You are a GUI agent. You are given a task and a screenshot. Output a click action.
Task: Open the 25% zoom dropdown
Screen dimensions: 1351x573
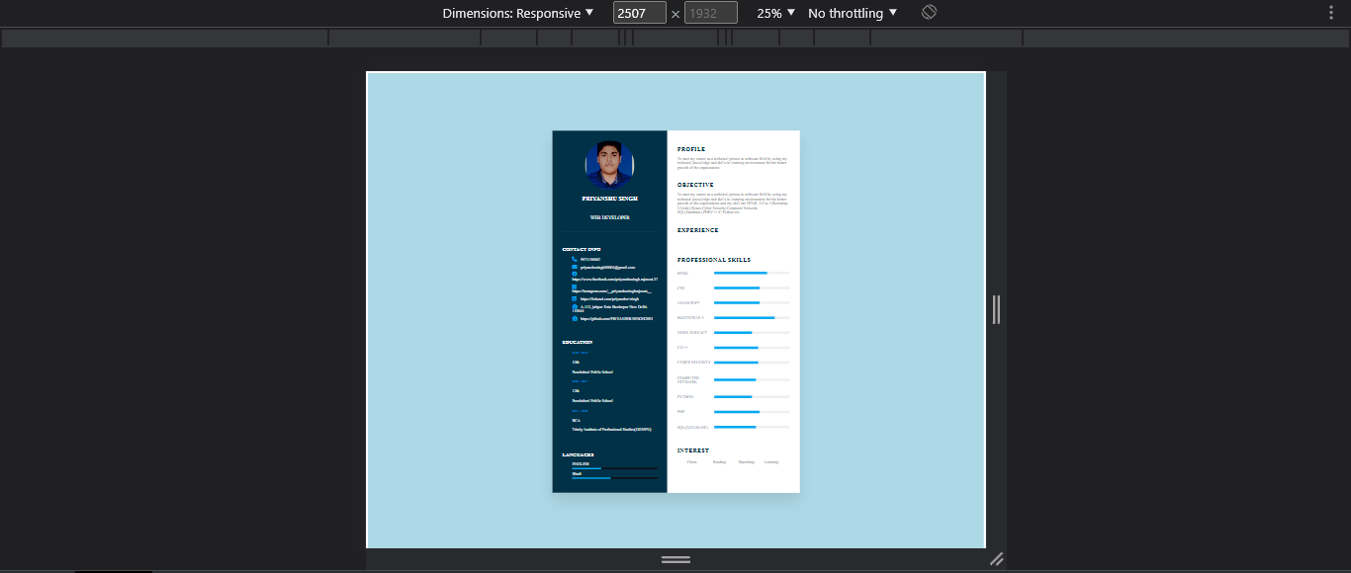pos(776,13)
